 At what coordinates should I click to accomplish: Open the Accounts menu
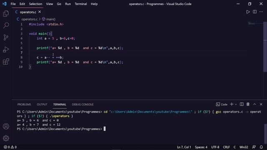pyautogui.click(x=6, y=126)
